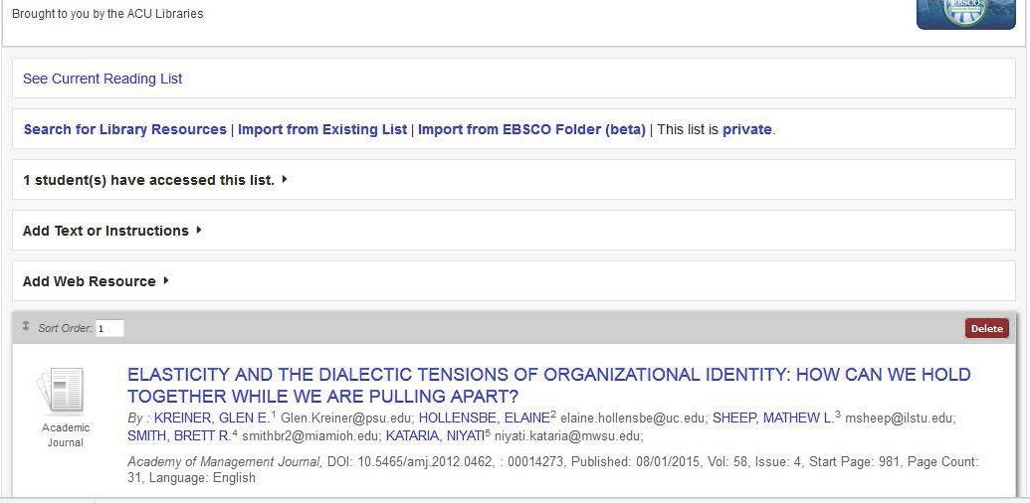This screenshot has width=1030, height=503.
Task: Click the Sort Order number field
Action: (x=109, y=329)
